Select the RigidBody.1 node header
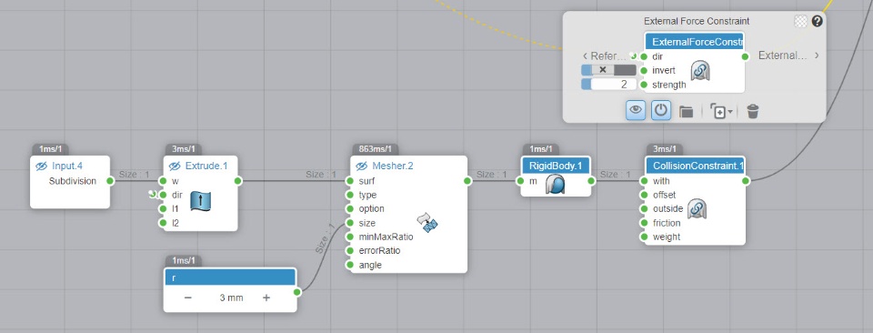The image size is (873, 333). pyautogui.click(x=556, y=166)
